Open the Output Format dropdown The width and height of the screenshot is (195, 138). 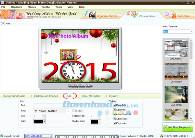click(51, 136)
